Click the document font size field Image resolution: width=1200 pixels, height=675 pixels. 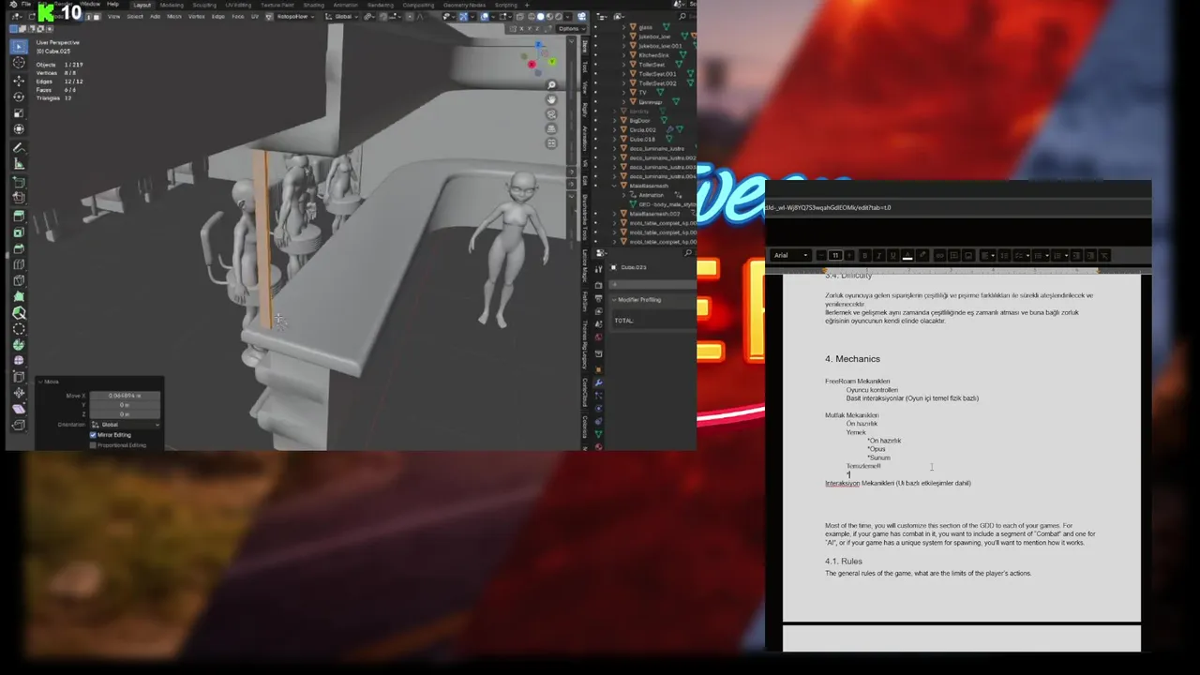point(835,255)
